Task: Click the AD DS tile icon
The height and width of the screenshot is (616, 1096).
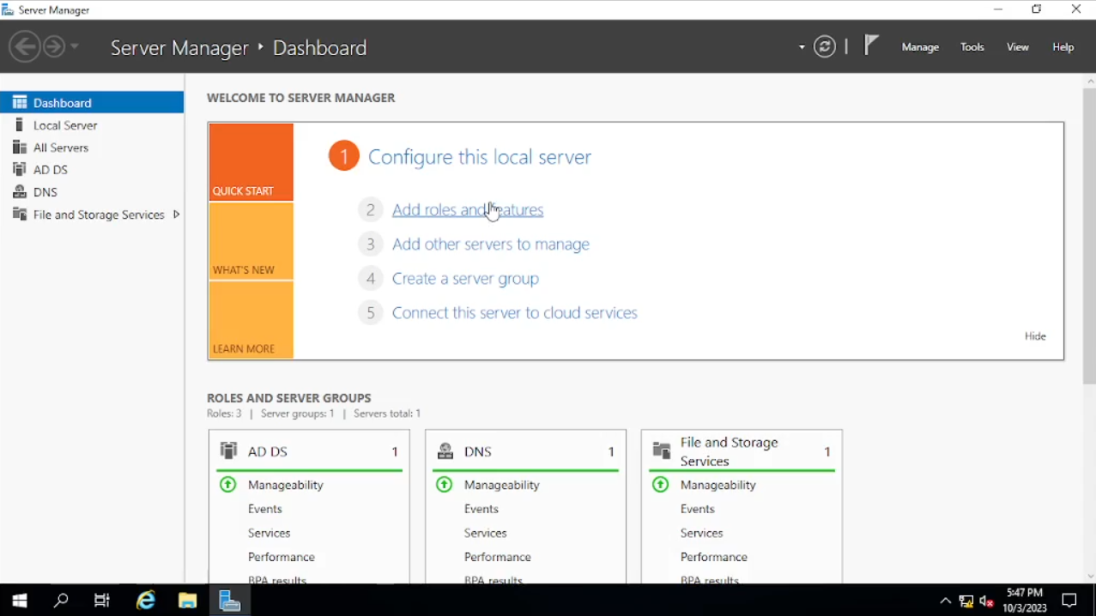Action: pos(228,450)
